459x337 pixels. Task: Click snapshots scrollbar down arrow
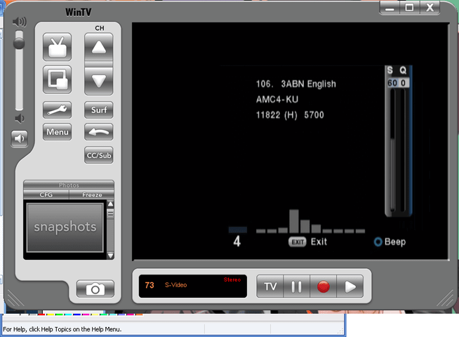coord(110,256)
